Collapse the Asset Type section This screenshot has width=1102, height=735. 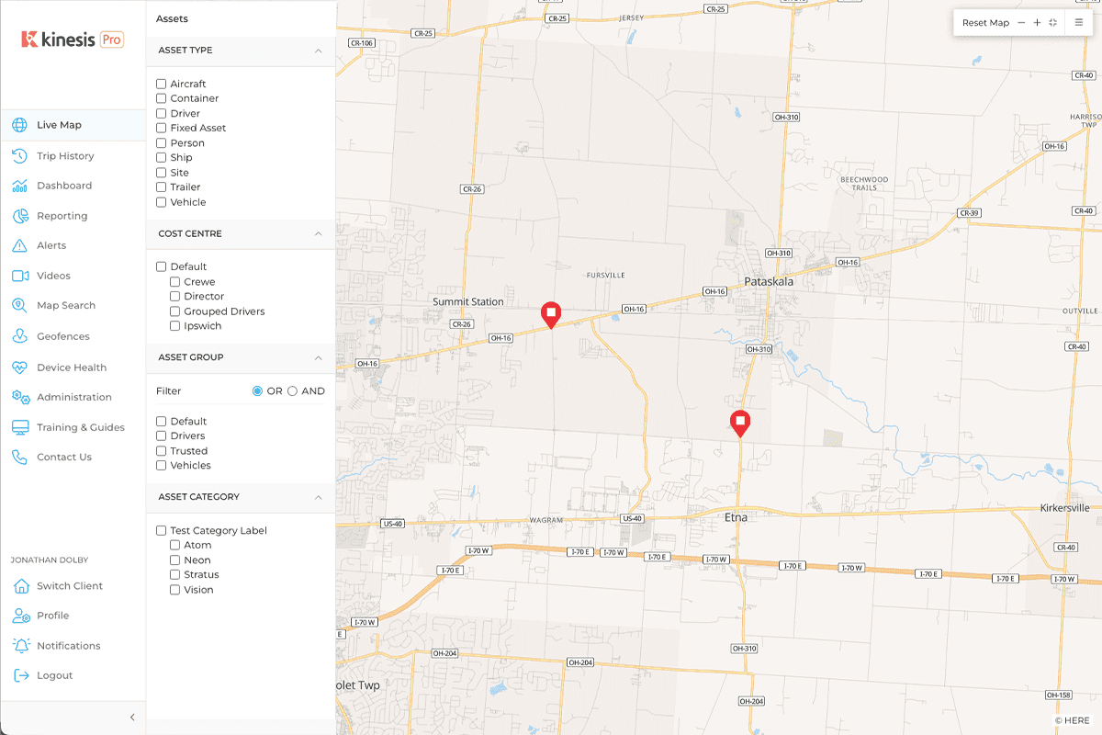318,51
